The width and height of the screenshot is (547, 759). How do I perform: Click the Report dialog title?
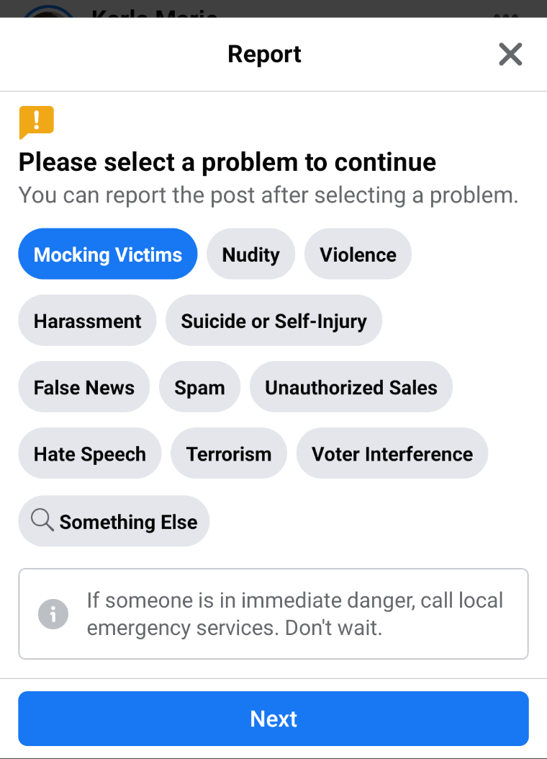point(264,54)
